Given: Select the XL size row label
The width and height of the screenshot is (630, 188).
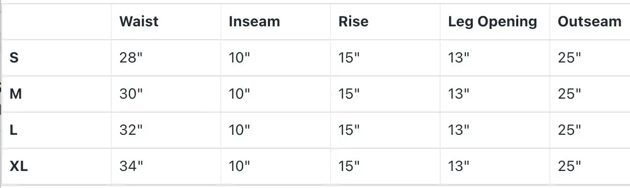Looking at the screenshot, I should (18, 166).
